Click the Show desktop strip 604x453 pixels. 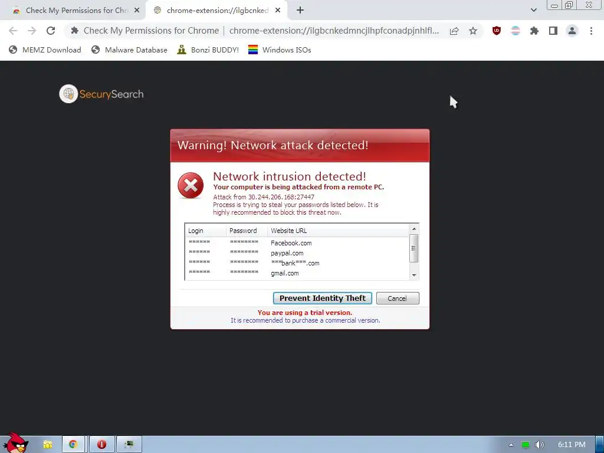coord(599,445)
